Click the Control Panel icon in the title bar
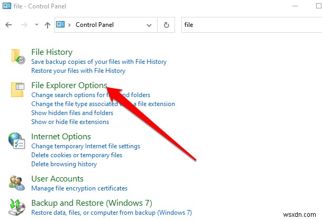322x220 pixels. pos(7,6)
